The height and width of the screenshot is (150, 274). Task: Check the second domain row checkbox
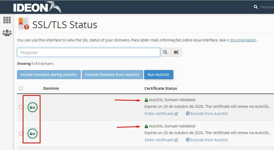(21, 133)
